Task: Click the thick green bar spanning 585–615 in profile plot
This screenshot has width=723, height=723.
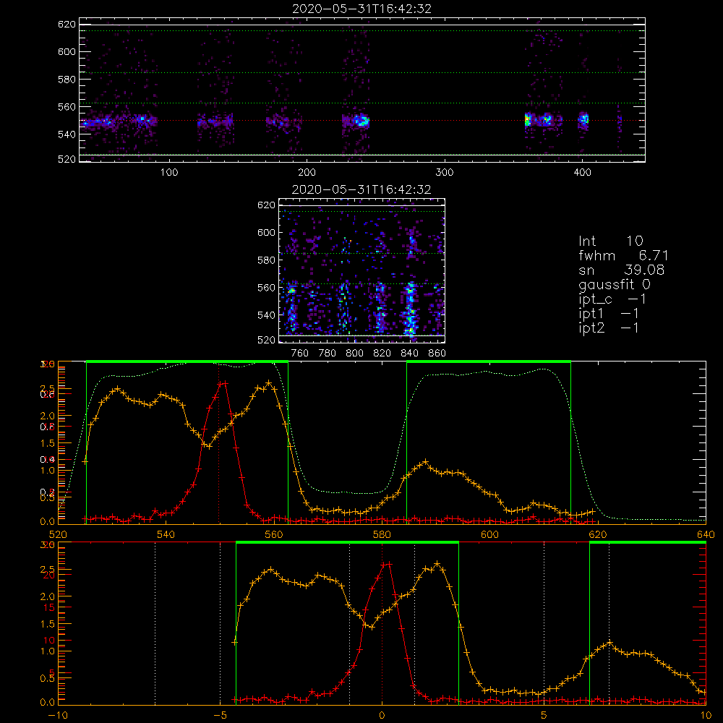Action: [x=489, y=361]
